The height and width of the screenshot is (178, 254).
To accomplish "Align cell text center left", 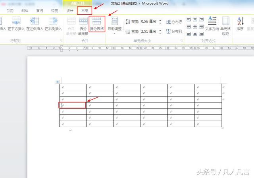I will tap(189, 27).
